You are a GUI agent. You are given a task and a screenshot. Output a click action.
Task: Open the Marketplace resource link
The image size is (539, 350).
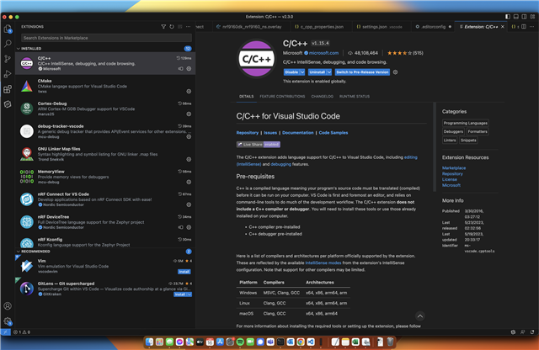coord(454,168)
